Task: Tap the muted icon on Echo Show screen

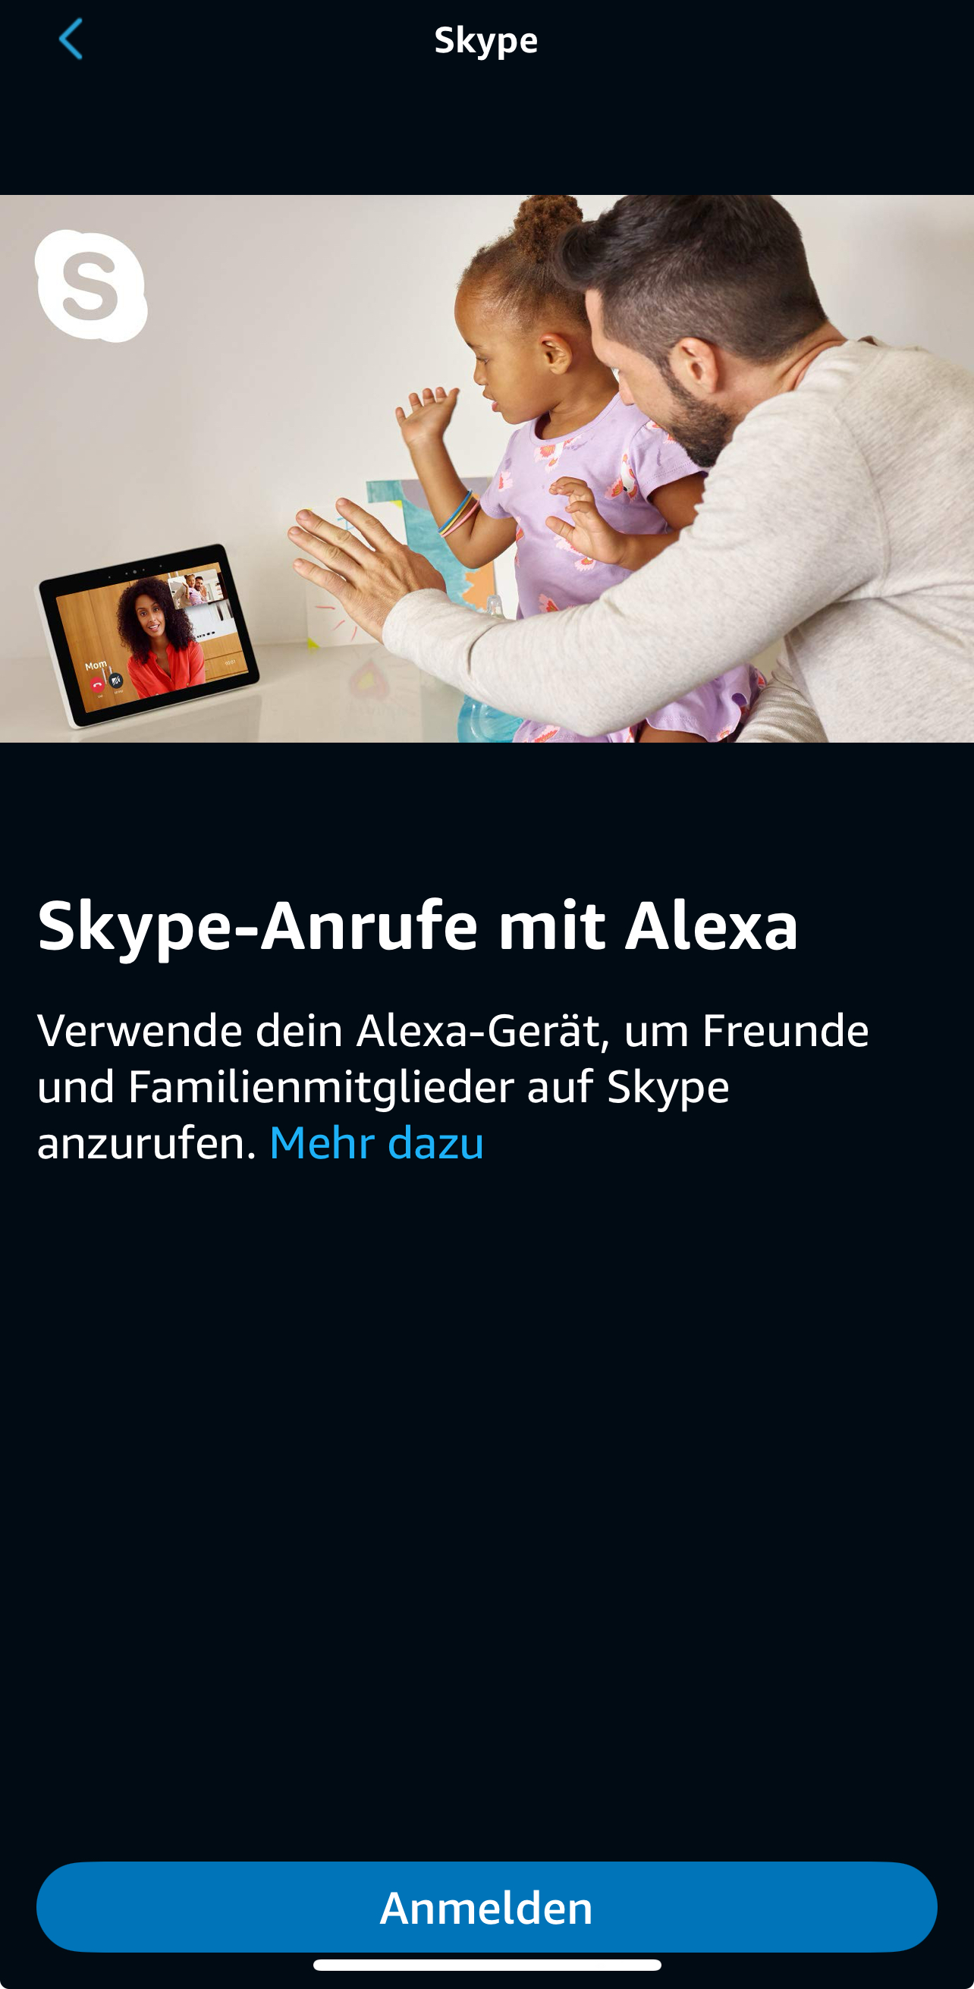Action: click(x=116, y=680)
